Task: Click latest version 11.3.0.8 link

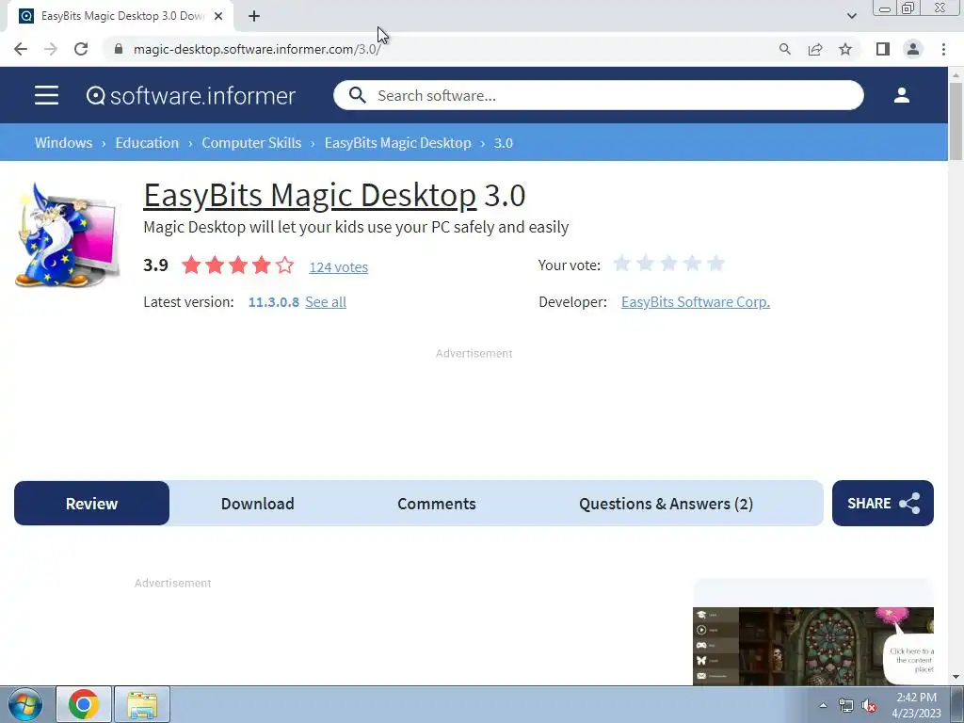Action: 274,302
